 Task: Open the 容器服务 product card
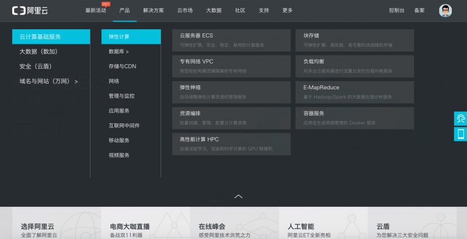(355, 118)
